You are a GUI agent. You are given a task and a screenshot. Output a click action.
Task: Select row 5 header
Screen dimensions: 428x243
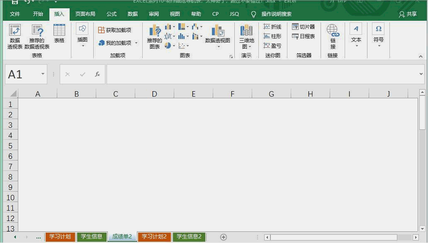coord(10,146)
